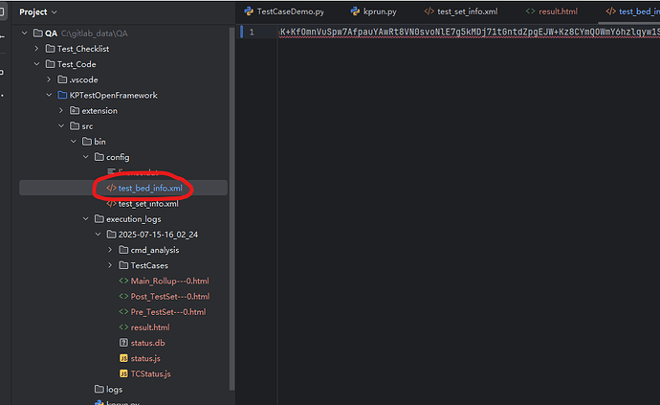Select test_set_info.xml in the project tree

(x=147, y=203)
